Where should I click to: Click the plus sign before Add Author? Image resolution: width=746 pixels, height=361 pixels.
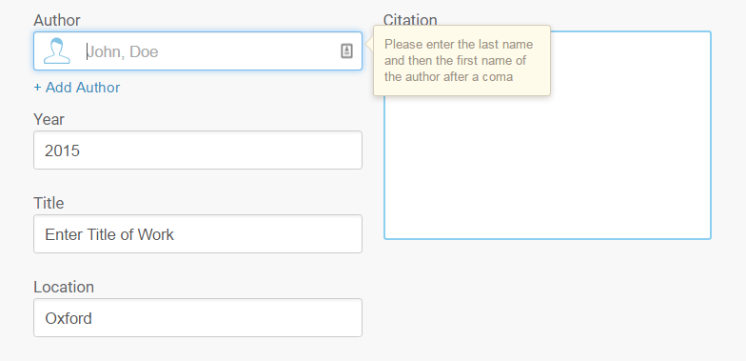pyautogui.click(x=38, y=88)
